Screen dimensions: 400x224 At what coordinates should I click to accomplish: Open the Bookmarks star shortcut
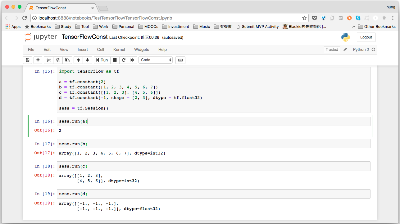(38, 27)
